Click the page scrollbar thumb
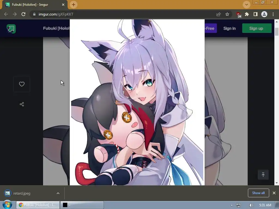 tap(277, 32)
